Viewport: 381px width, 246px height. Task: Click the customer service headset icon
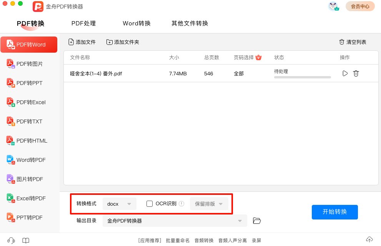point(11,240)
